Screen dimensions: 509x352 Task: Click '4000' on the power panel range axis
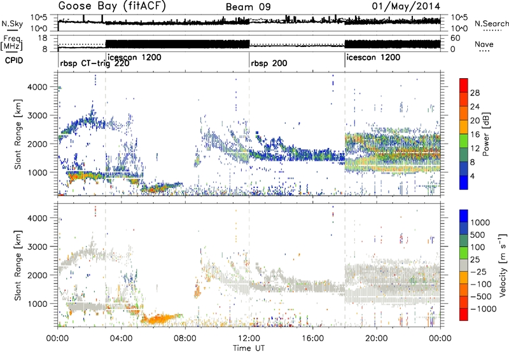pyautogui.click(x=37, y=87)
